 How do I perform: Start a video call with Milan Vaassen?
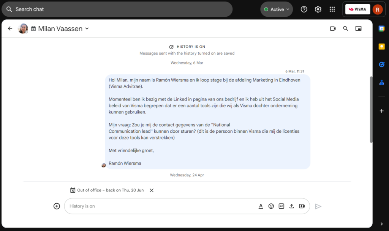[x=333, y=29]
